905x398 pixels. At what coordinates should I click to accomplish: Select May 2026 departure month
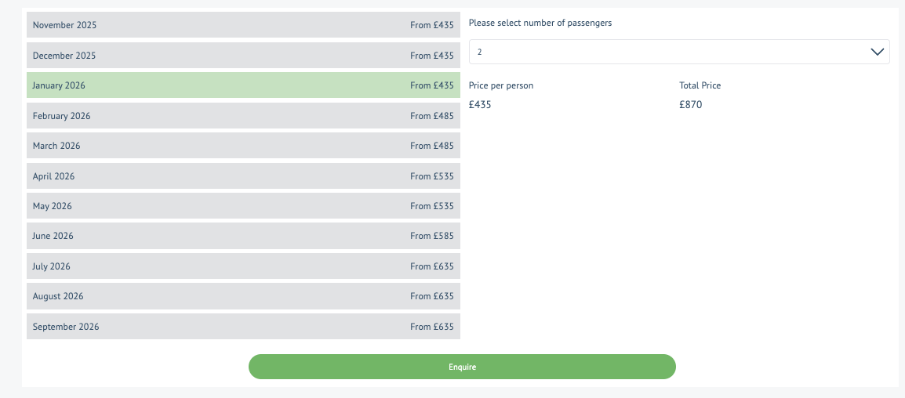(x=243, y=206)
